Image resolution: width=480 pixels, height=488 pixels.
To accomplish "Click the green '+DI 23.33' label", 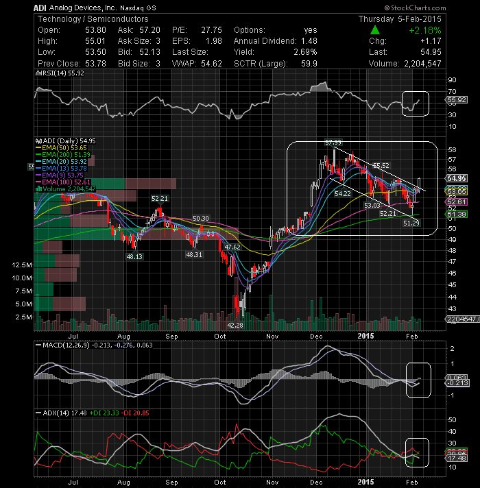I will pyautogui.click(x=104, y=413).
